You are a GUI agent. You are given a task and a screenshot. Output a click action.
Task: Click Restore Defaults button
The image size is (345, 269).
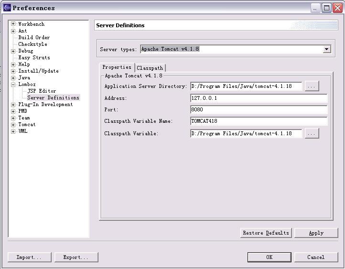tap(266, 233)
